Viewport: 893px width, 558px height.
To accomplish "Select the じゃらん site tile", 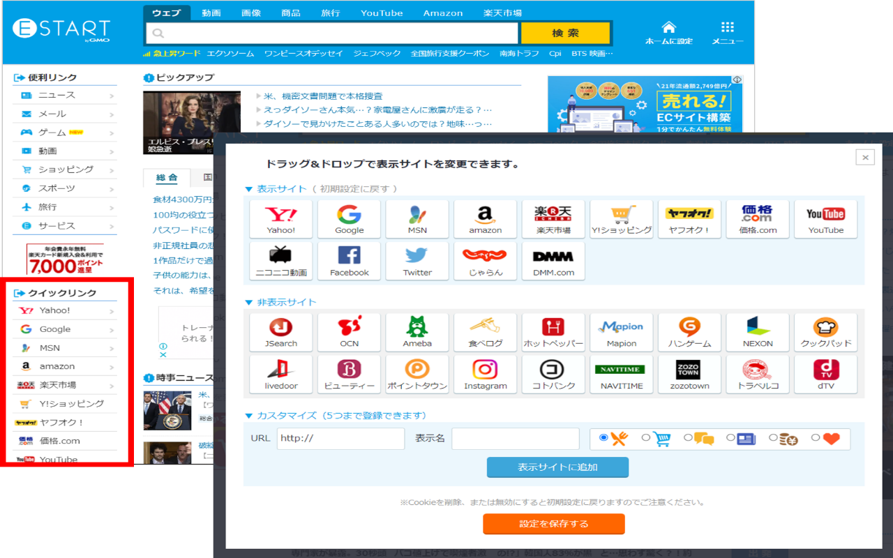I will [485, 262].
